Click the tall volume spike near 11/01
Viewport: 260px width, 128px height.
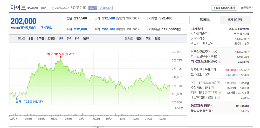tap(121, 111)
